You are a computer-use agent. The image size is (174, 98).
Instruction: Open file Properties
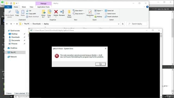coord(90,14)
